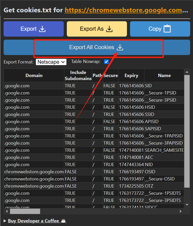Click the Secure column header
The height and width of the screenshot is (226, 193).
point(111,76)
